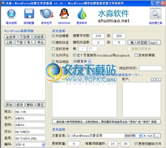The height and width of the screenshot is (148, 166).
Task: Maximize the application window
Action: click(158, 3)
